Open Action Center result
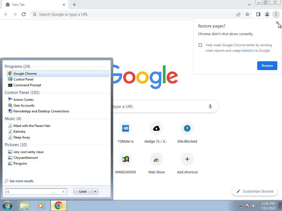Screen dimensions: 282x211 (58, 99)
